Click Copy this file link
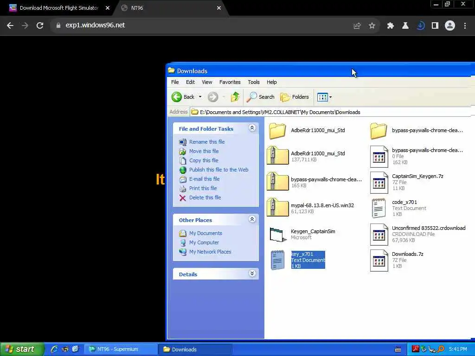The height and width of the screenshot is (356, 475). (204, 160)
